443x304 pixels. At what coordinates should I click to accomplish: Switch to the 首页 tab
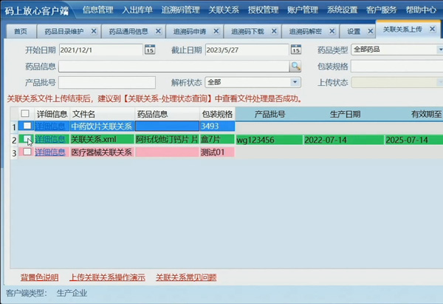(x=21, y=32)
